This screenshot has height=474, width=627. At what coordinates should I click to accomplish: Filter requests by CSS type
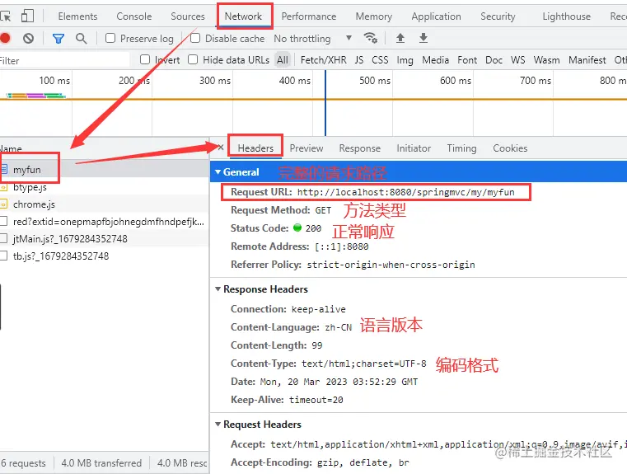380,60
